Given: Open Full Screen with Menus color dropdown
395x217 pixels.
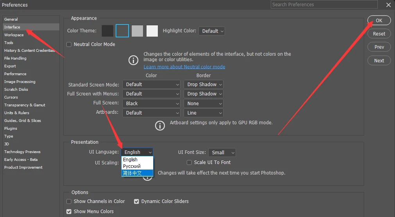Looking at the screenshot, I should pos(152,94).
